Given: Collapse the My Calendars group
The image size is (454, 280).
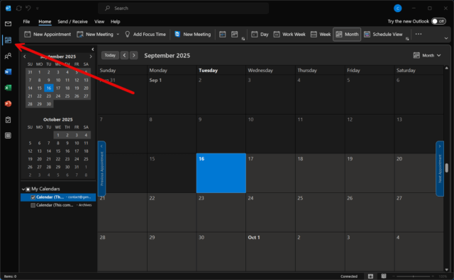Looking at the screenshot, I should (x=23, y=189).
